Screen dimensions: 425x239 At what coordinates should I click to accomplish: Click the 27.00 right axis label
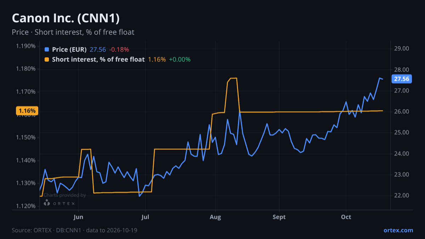coord(402,91)
